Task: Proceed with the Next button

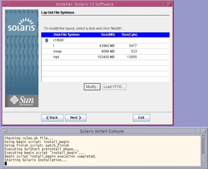Action: click(76, 118)
